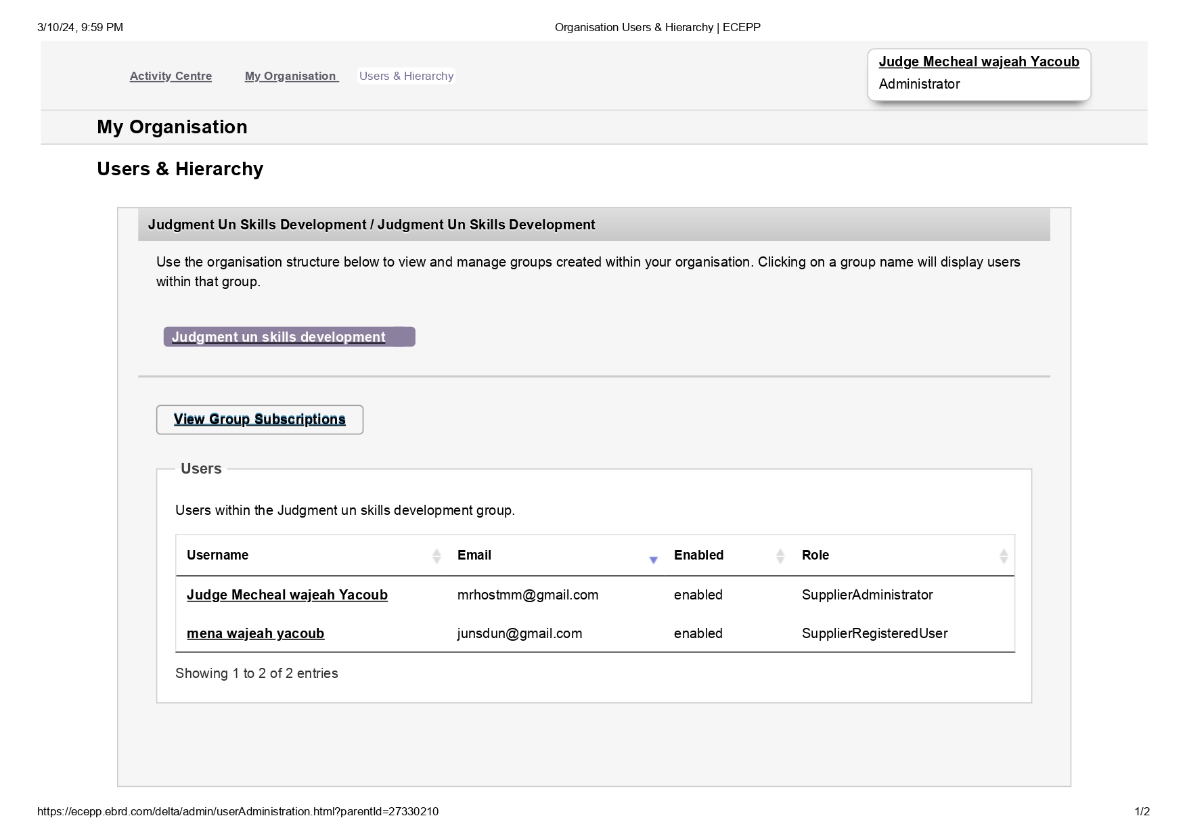Open the Activity Centre navigation link

pos(171,76)
